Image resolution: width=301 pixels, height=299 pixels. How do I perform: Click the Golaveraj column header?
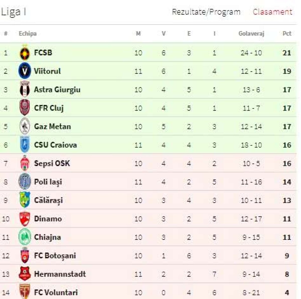pos(251,33)
